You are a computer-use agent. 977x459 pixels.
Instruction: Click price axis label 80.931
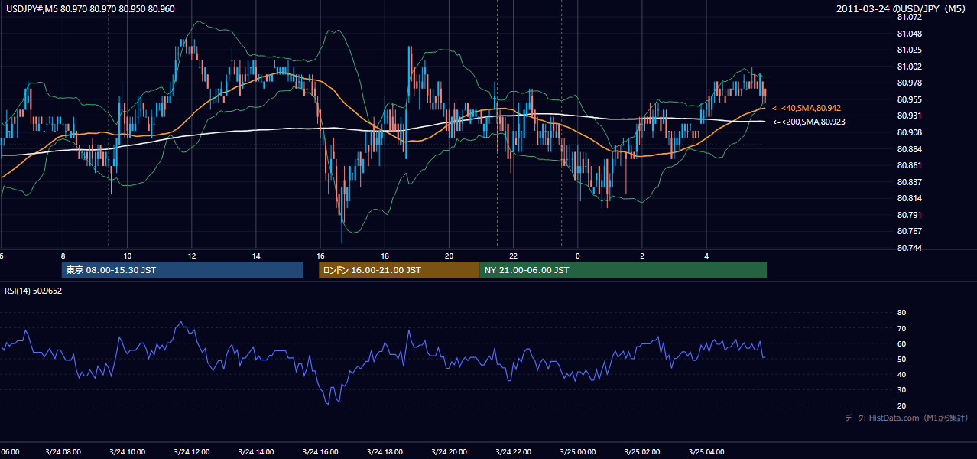click(908, 116)
